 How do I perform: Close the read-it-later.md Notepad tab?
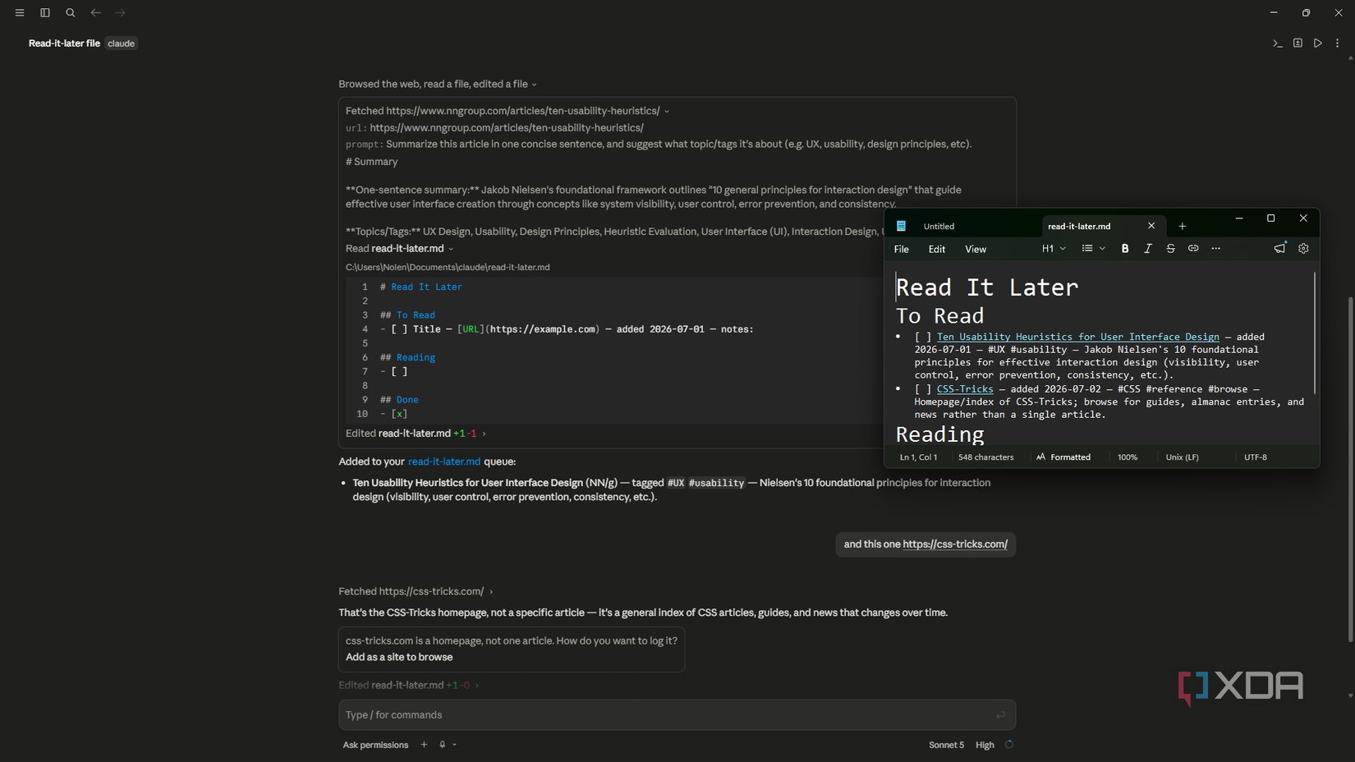click(x=1151, y=226)
